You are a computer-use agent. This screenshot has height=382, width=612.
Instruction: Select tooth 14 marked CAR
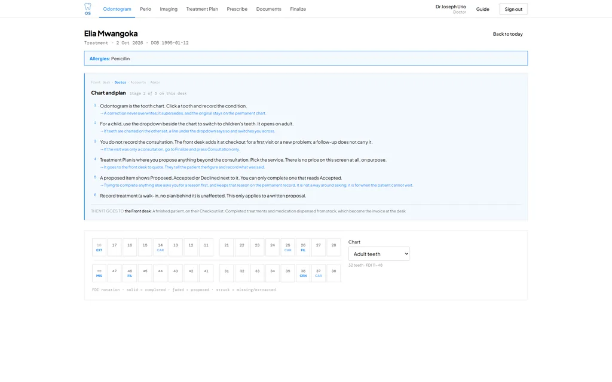coord(160,247)
